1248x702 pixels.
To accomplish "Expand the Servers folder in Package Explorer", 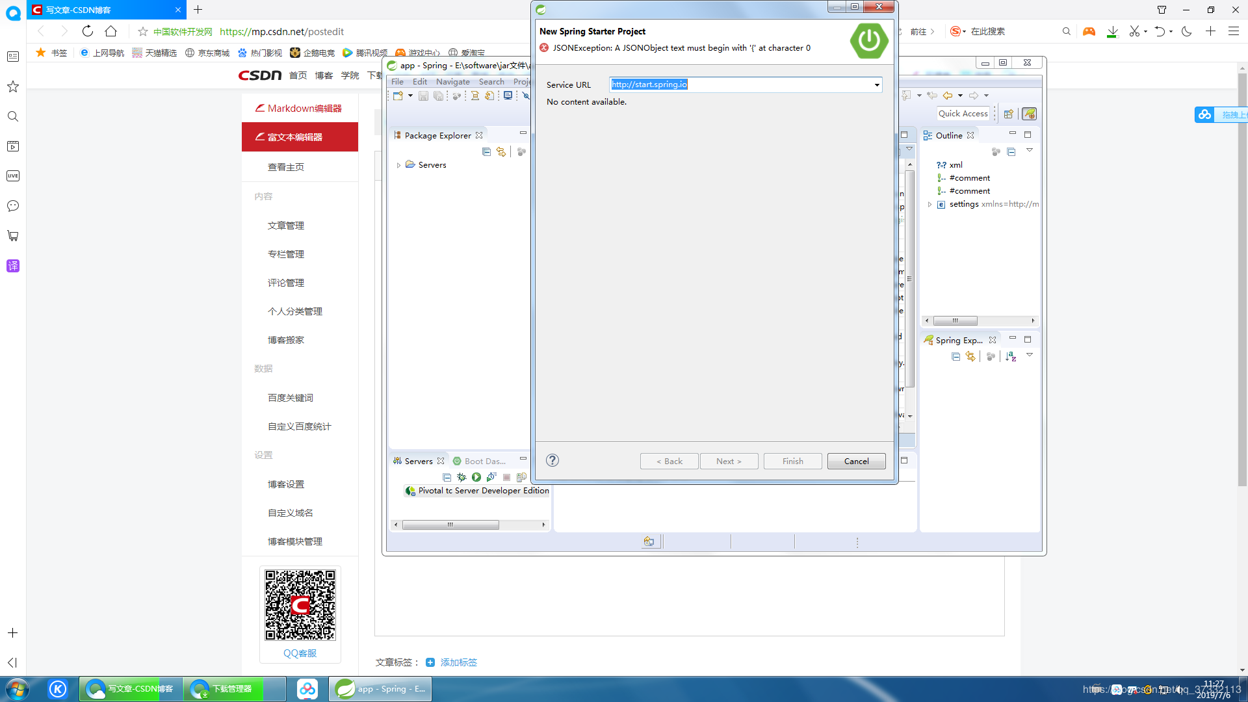I will [398, 165].
